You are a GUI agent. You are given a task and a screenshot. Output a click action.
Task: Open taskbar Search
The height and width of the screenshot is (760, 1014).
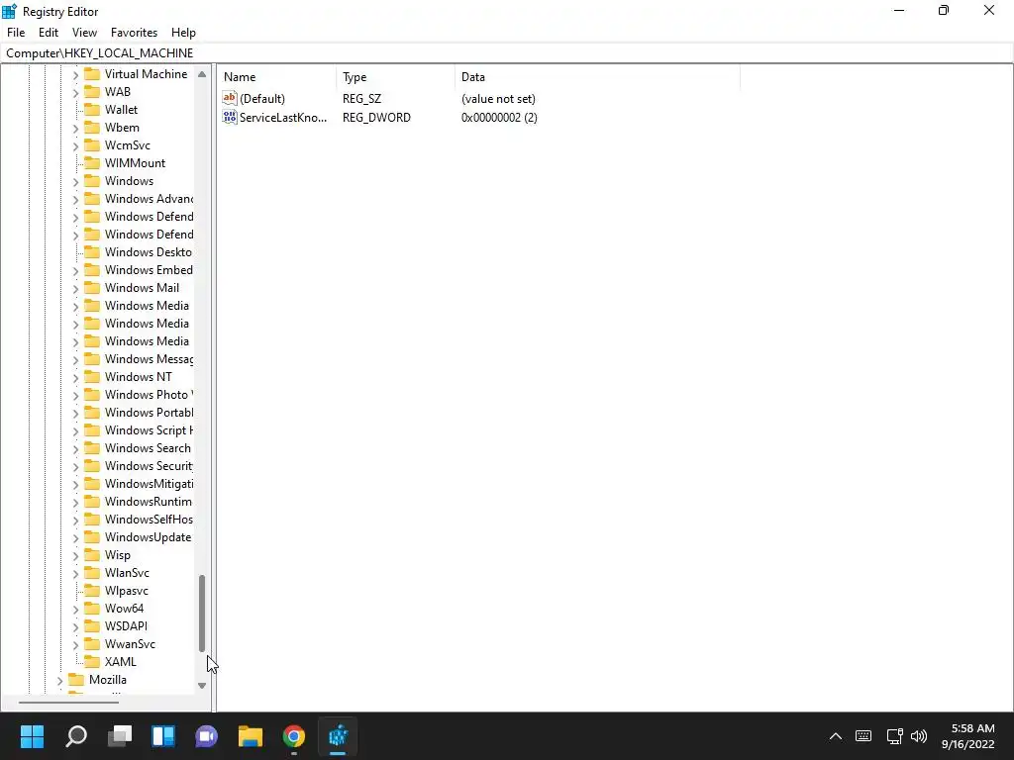pos(76,735)
